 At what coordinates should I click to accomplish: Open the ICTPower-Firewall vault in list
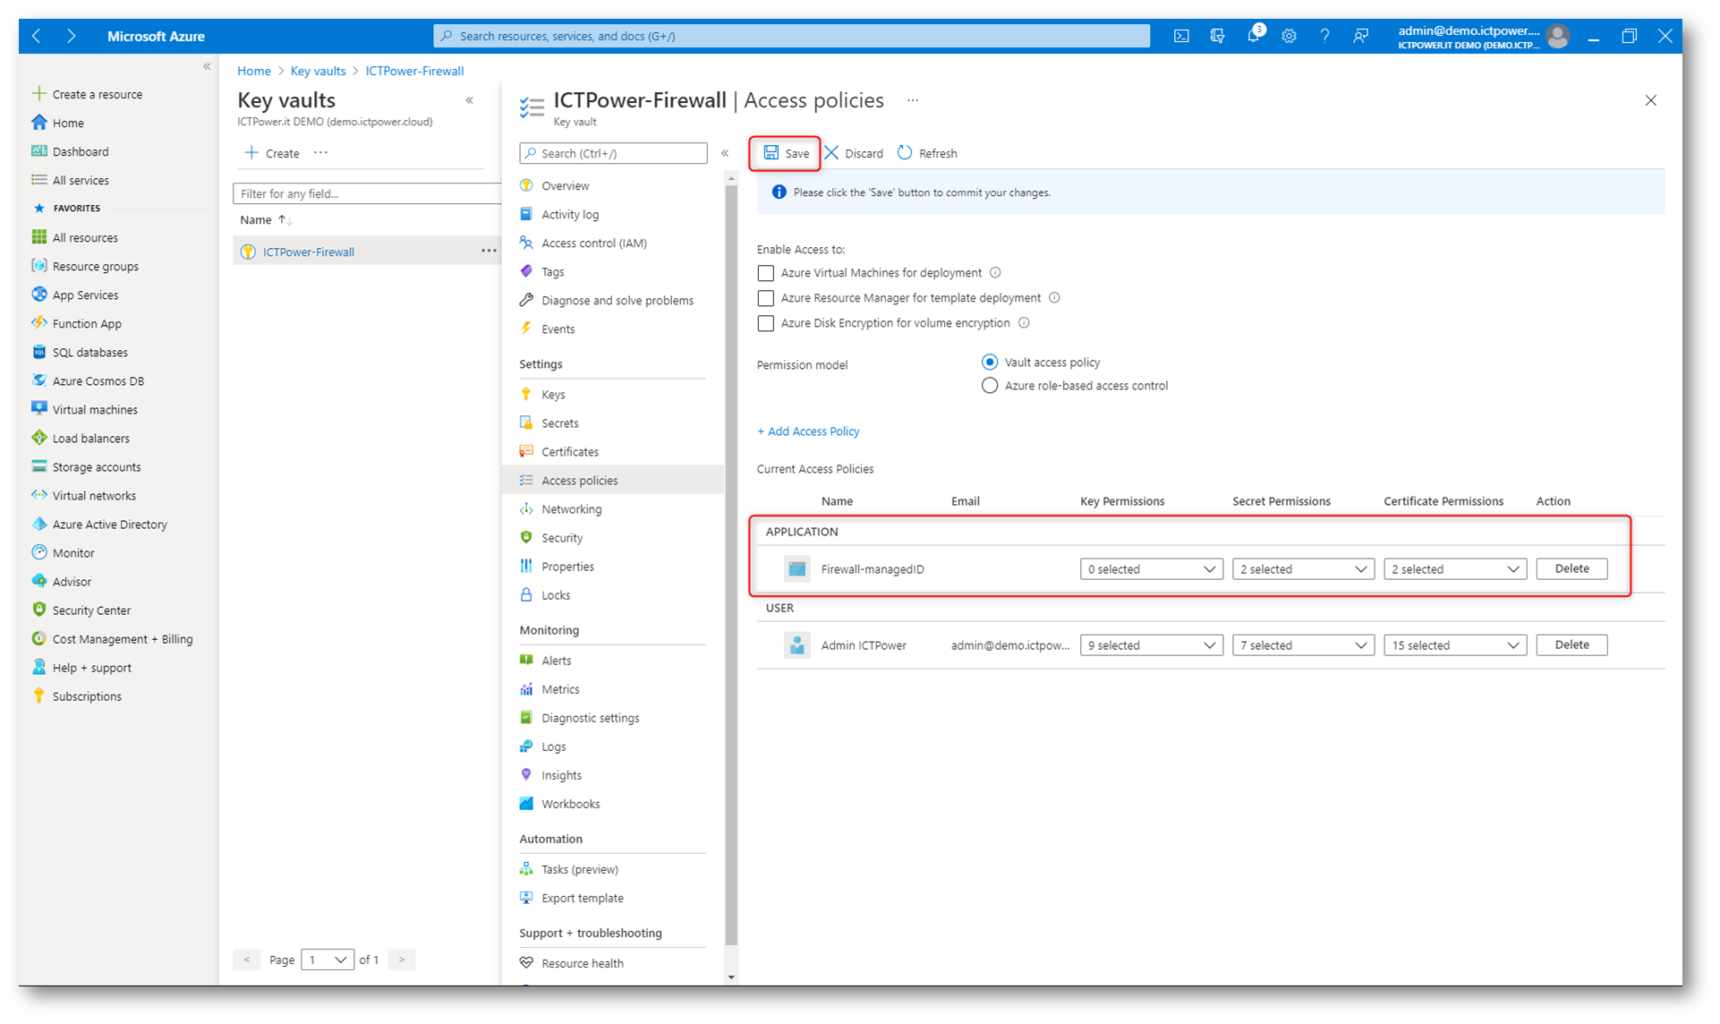[x=308, y=252]
